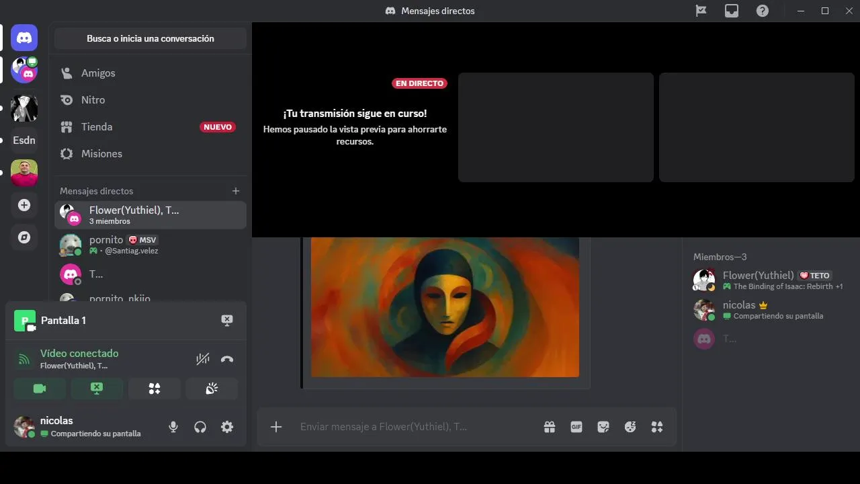
Task: Select member nicolas in members list
Action: tap(771, 309)
